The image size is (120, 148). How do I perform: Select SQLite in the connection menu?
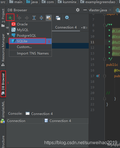point(30,41)
